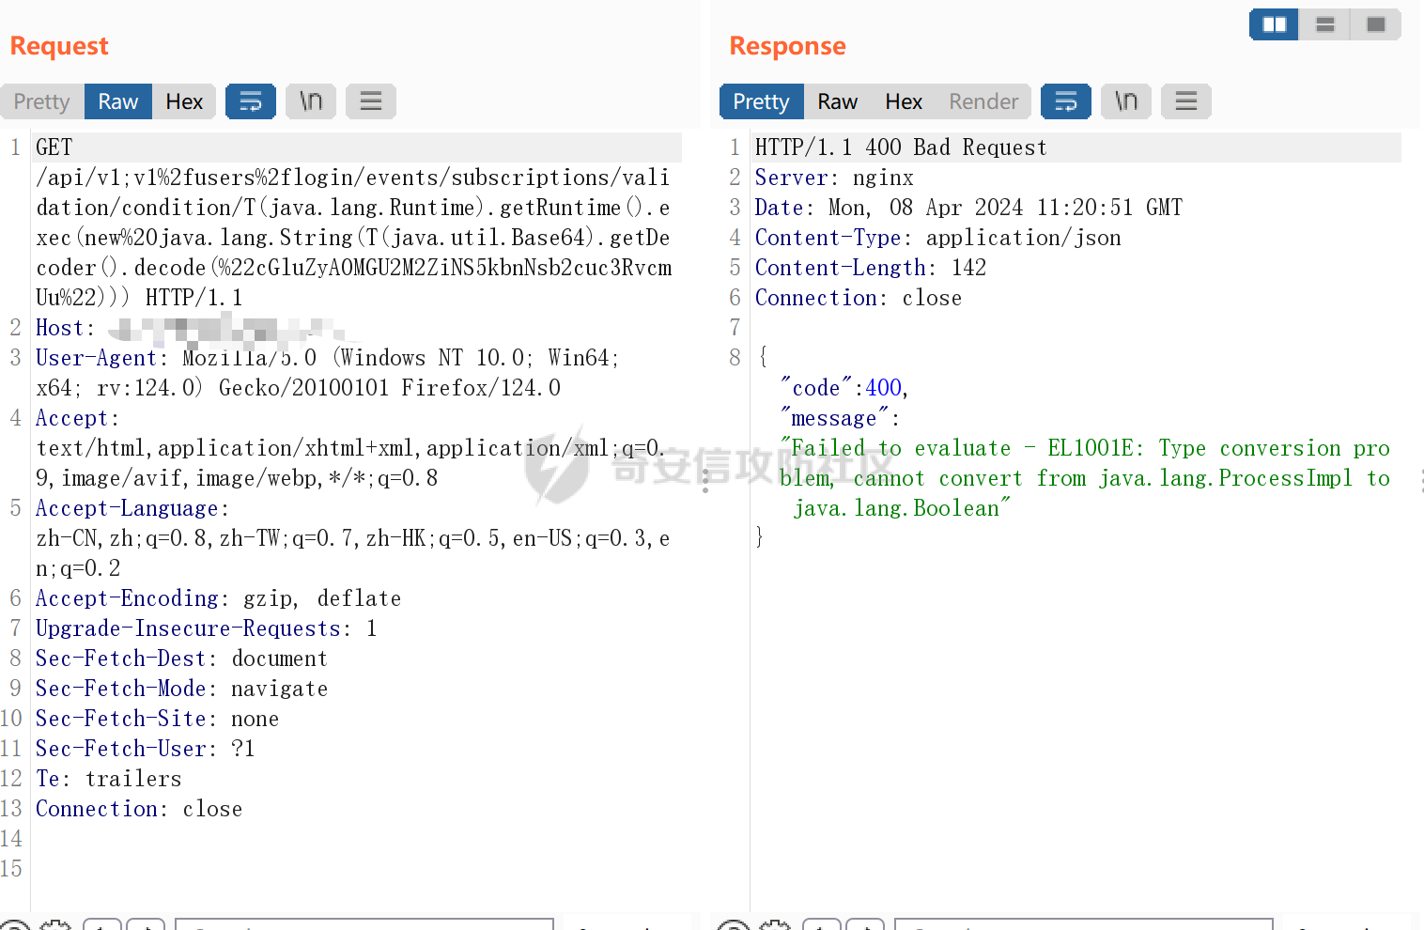Click the Upgrade-Insecure-Requests header
The width and height of the screenshot is (1424, 930).
(188, 628)
